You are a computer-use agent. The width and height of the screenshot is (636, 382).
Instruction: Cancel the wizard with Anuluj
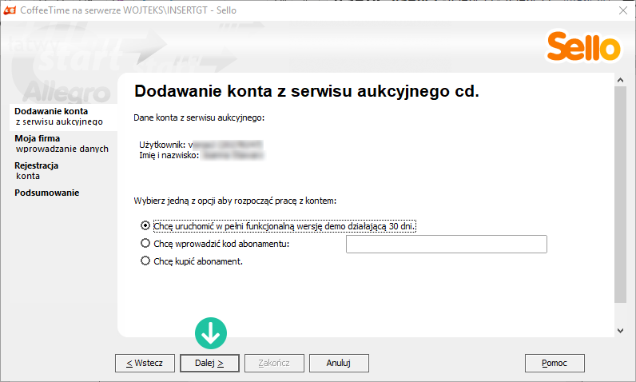click(x=339, y=363)
